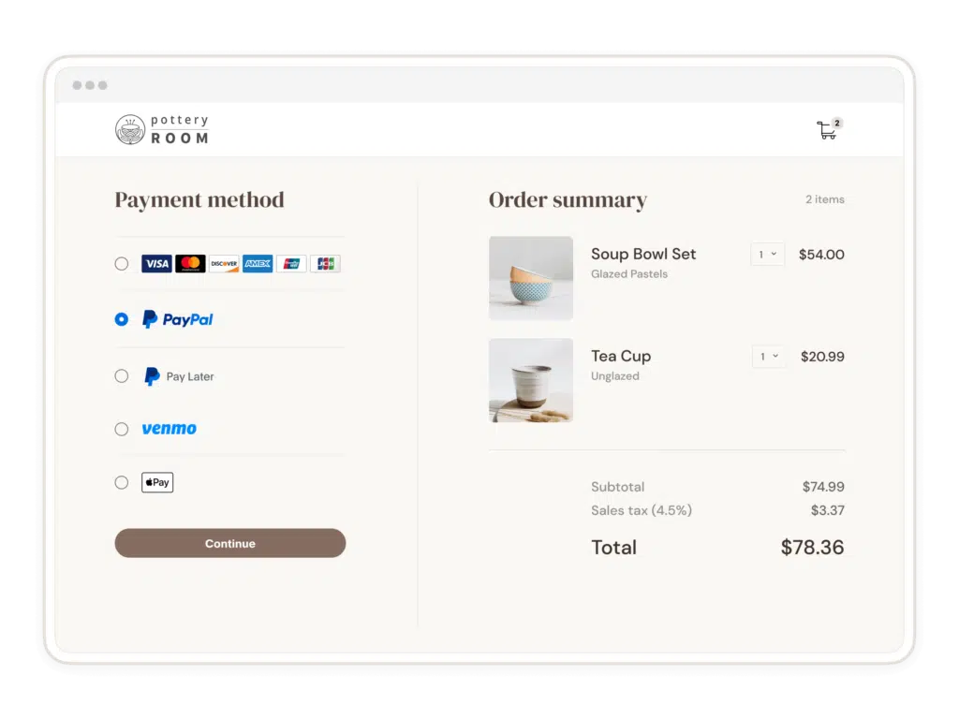Click the Visa card icon
959x719 pixels.
[156, 264]
